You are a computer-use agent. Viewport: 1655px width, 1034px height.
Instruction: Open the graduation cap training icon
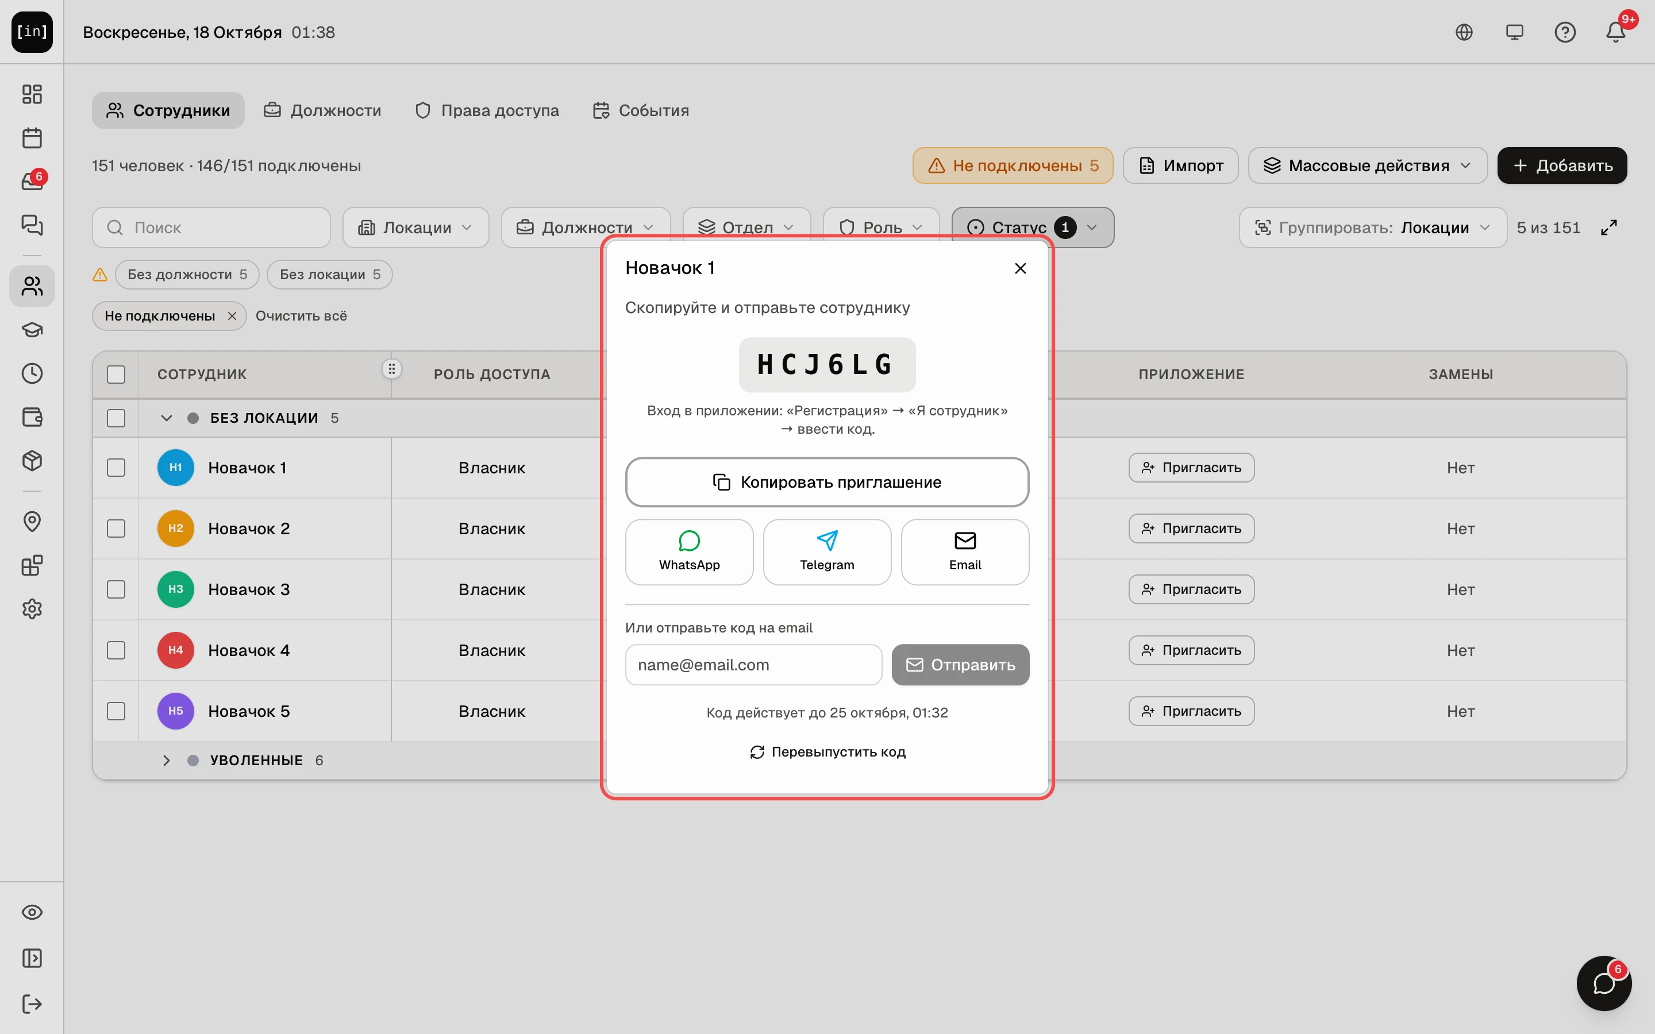point(32,330)
